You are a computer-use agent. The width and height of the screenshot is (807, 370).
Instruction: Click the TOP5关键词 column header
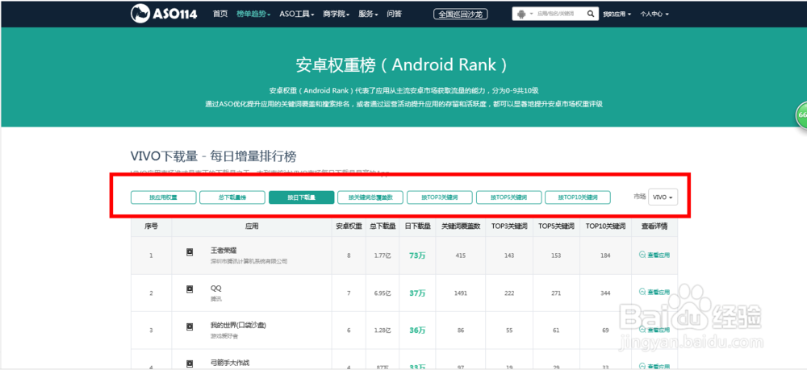coord(556,226)
